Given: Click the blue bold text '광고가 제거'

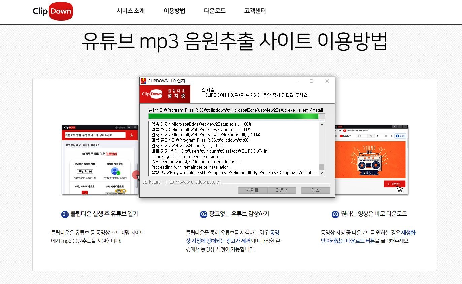Looking at the screenshot, I should (238, 241).
